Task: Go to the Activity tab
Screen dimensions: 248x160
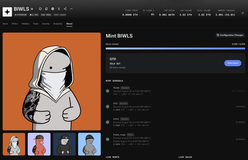Action: tap(46, 24)
